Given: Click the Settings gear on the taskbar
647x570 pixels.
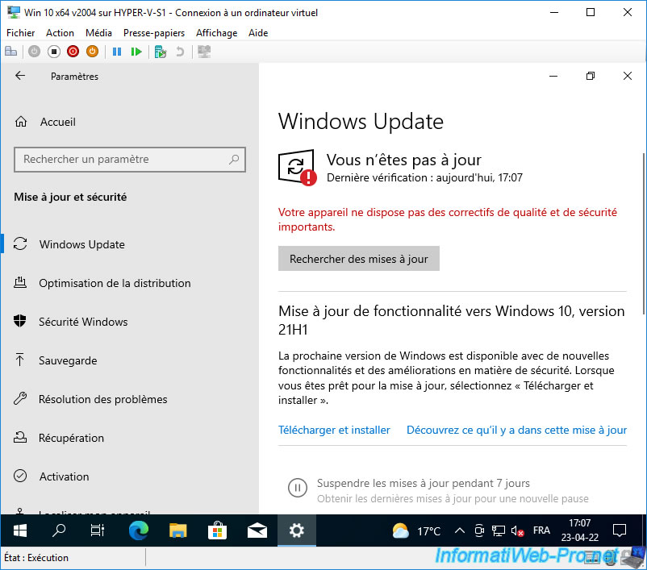Looking at the screenshot, I should coord(297,530).
